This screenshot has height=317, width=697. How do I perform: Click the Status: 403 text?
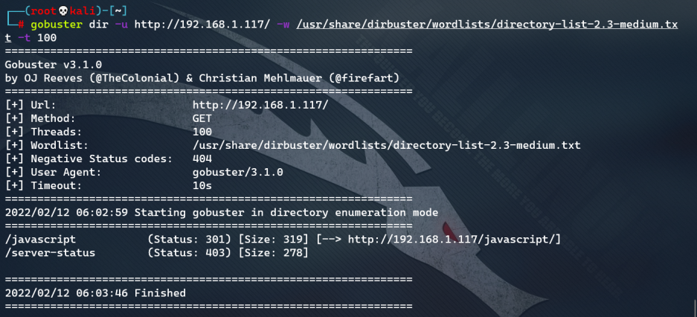coord(190,253)
